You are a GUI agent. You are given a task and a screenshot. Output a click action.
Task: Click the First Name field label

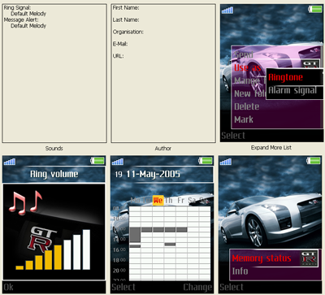126,7
